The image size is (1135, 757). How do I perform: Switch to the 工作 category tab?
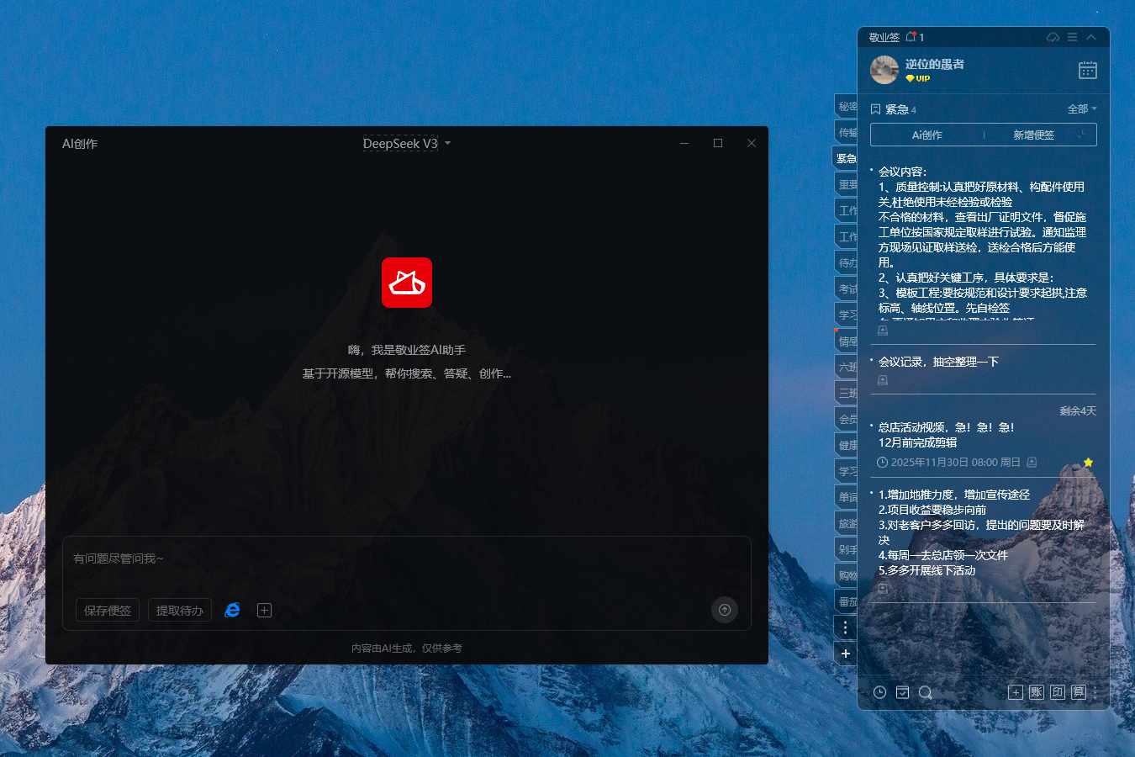point(846,210)
